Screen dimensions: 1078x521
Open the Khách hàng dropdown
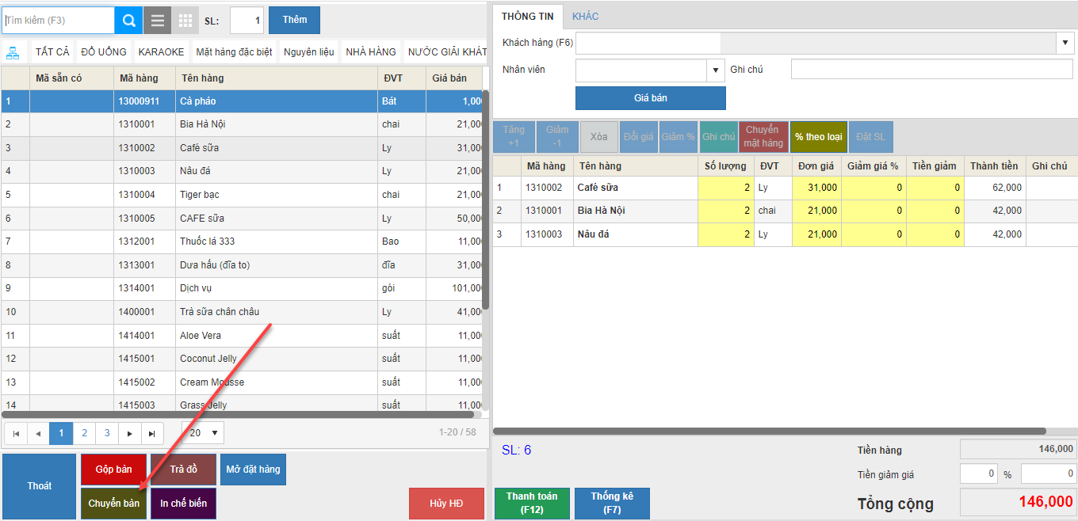(1063, 43)
